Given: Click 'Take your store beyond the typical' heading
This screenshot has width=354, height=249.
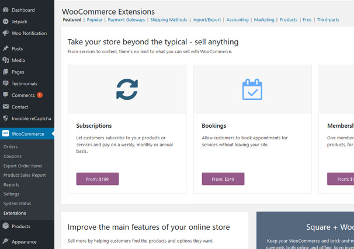Looking at the screenshot, I should click(153, 42).
